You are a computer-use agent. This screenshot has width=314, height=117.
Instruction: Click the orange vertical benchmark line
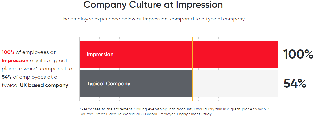pyautogui.click(x=193, y=69)
